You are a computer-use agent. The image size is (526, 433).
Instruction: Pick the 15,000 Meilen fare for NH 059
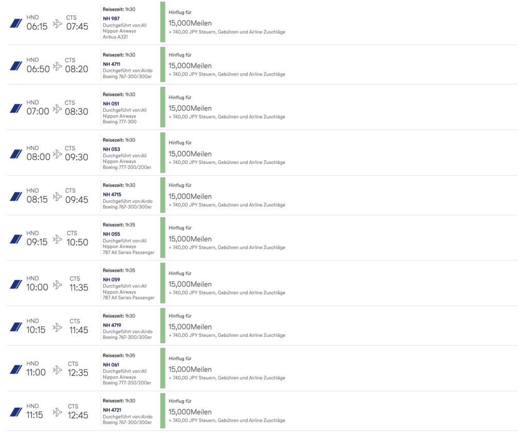click(x=190, y=284)
